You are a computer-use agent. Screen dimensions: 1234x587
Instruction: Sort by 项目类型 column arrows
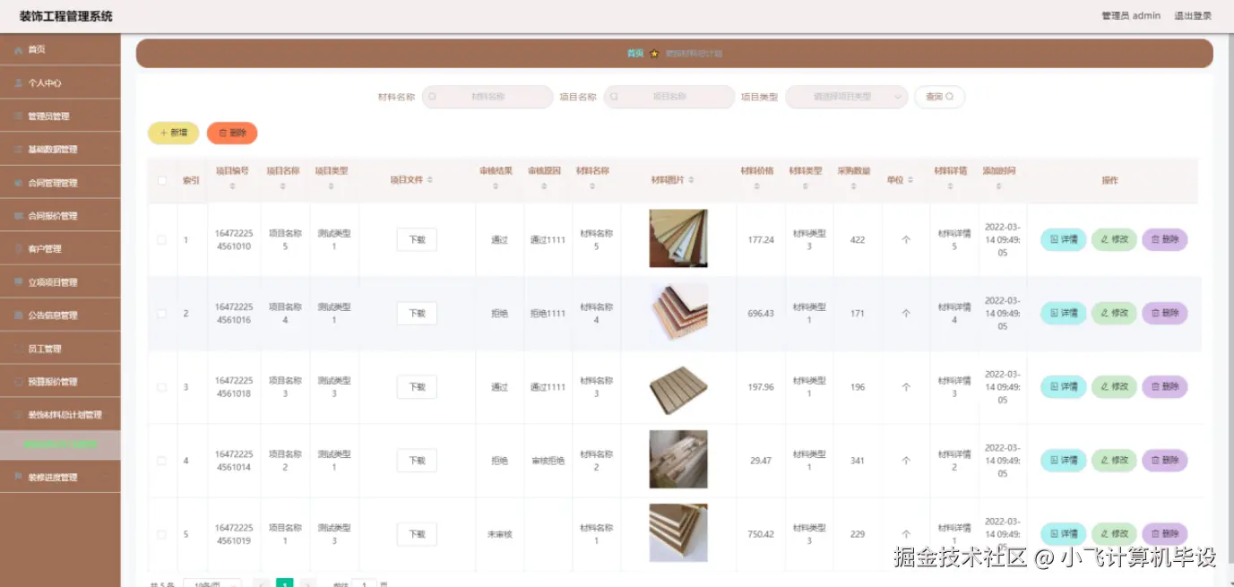coord(332,186)
